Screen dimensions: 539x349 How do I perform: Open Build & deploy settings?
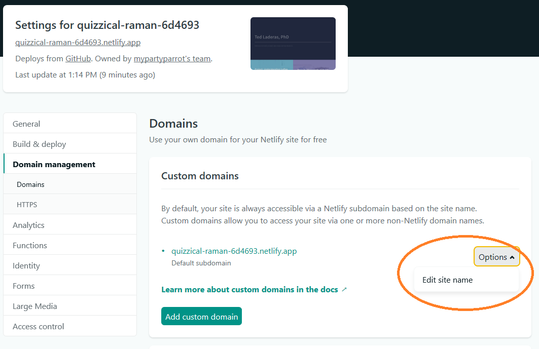coord(70,144)
